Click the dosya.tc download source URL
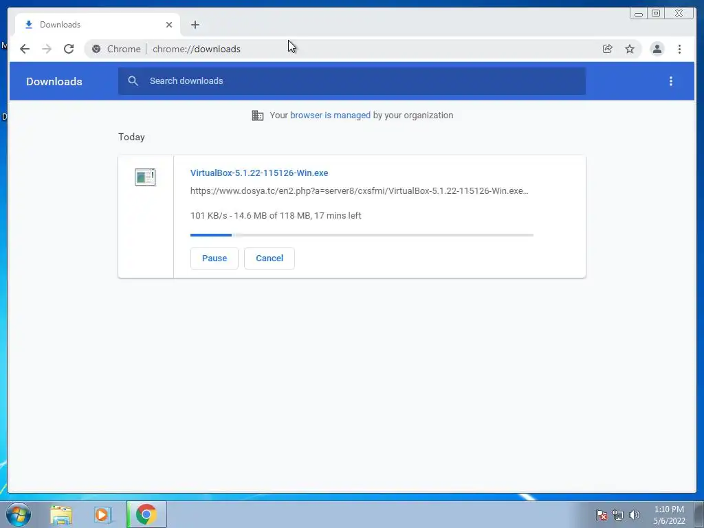The height and width of the screenshot is (528, 704). click(359, 191)
